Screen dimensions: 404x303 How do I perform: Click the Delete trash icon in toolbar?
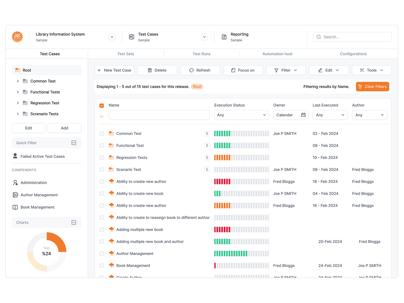pyautogui.click(x=150, y=70)
